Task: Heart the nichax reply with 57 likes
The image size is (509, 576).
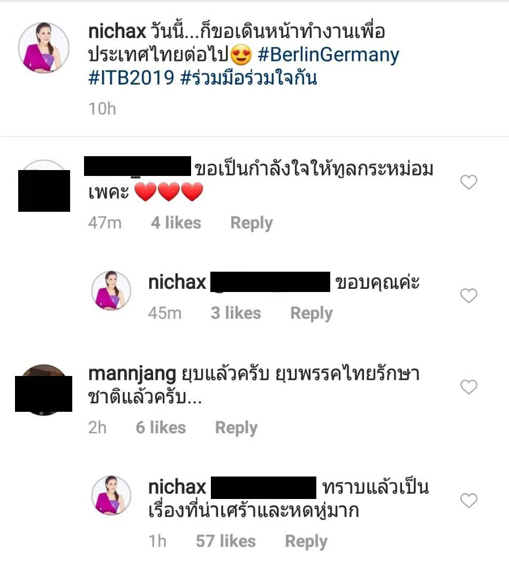Action: tap(468, 501)
